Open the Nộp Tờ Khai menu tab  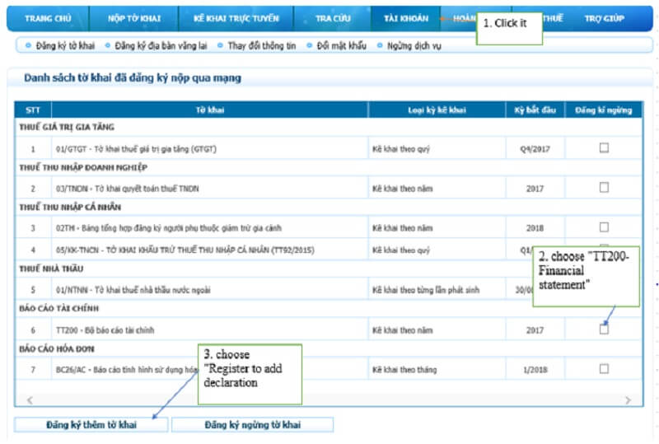coord(134,18)
